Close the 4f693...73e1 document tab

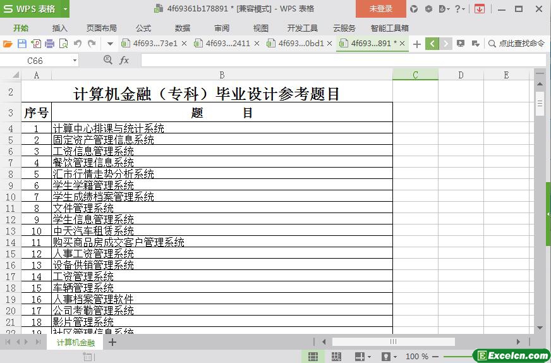click(184, 43)
